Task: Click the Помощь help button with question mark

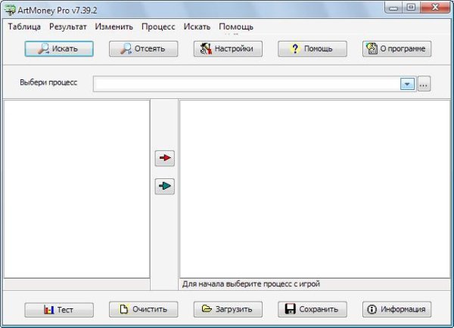Action: tap(313, 48)
